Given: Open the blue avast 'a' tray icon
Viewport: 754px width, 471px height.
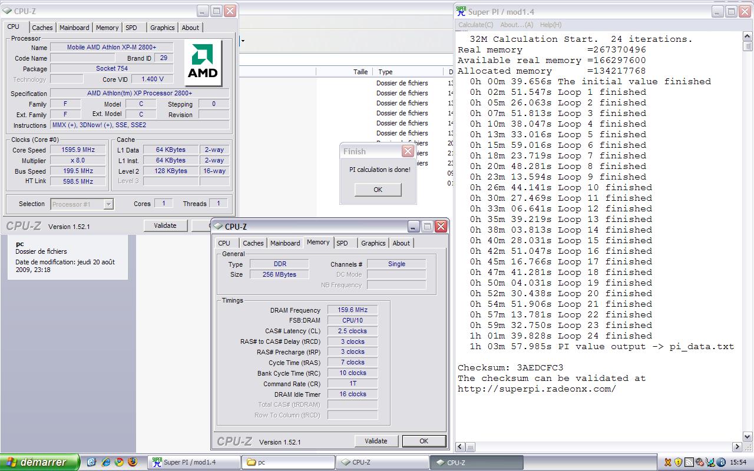Looking at the screenshot, I should pyautogui.click(x=720, y=462).
